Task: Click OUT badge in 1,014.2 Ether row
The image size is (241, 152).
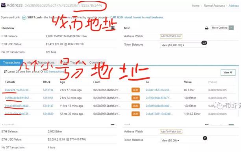Action: click(135, 114)
